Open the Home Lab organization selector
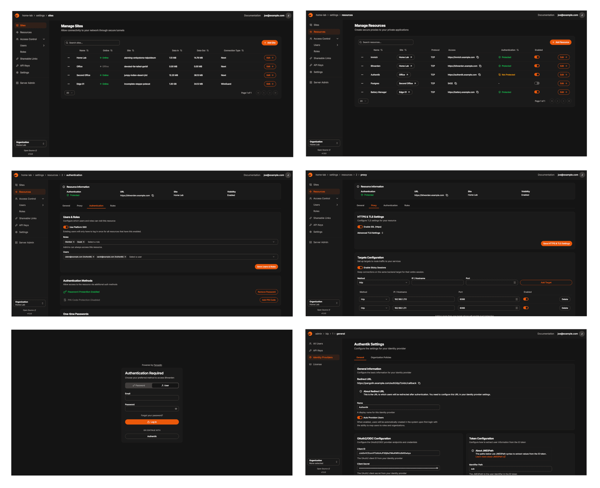600x488 pixels. pyautogui.click(x=30, y=144)
